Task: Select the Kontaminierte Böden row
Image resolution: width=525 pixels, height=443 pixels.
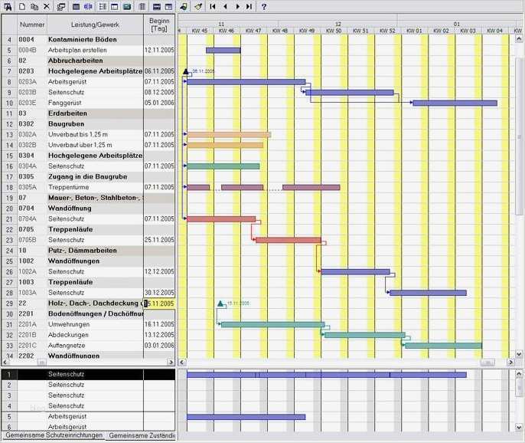Action: coord(89,40)
